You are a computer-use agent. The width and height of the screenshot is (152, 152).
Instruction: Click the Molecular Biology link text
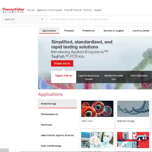tap(126, 121)
